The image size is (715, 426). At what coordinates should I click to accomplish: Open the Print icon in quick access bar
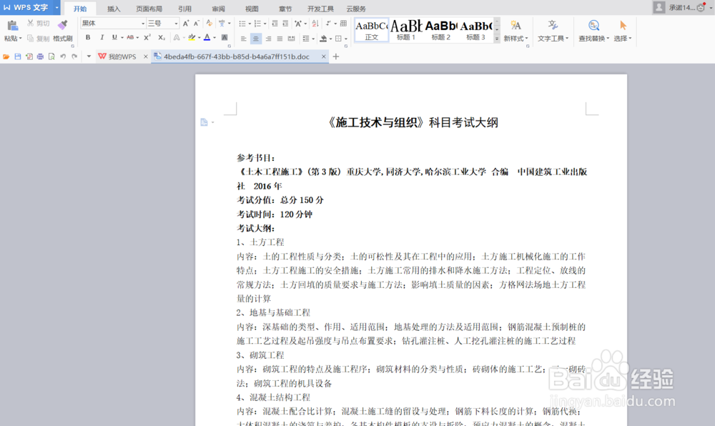40,56
